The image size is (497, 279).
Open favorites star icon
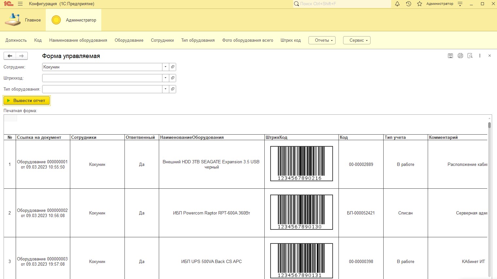pyautogui.click(x=420, y=4)
